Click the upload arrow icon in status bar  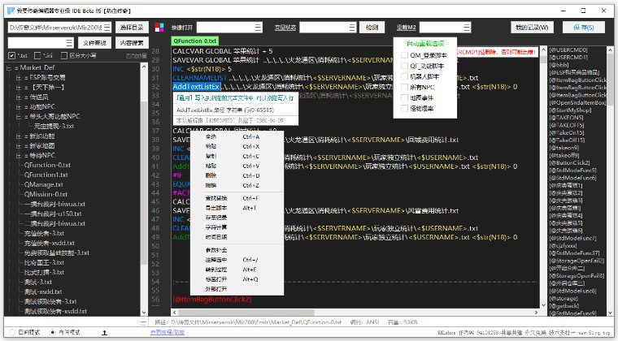tap(104, 333)
